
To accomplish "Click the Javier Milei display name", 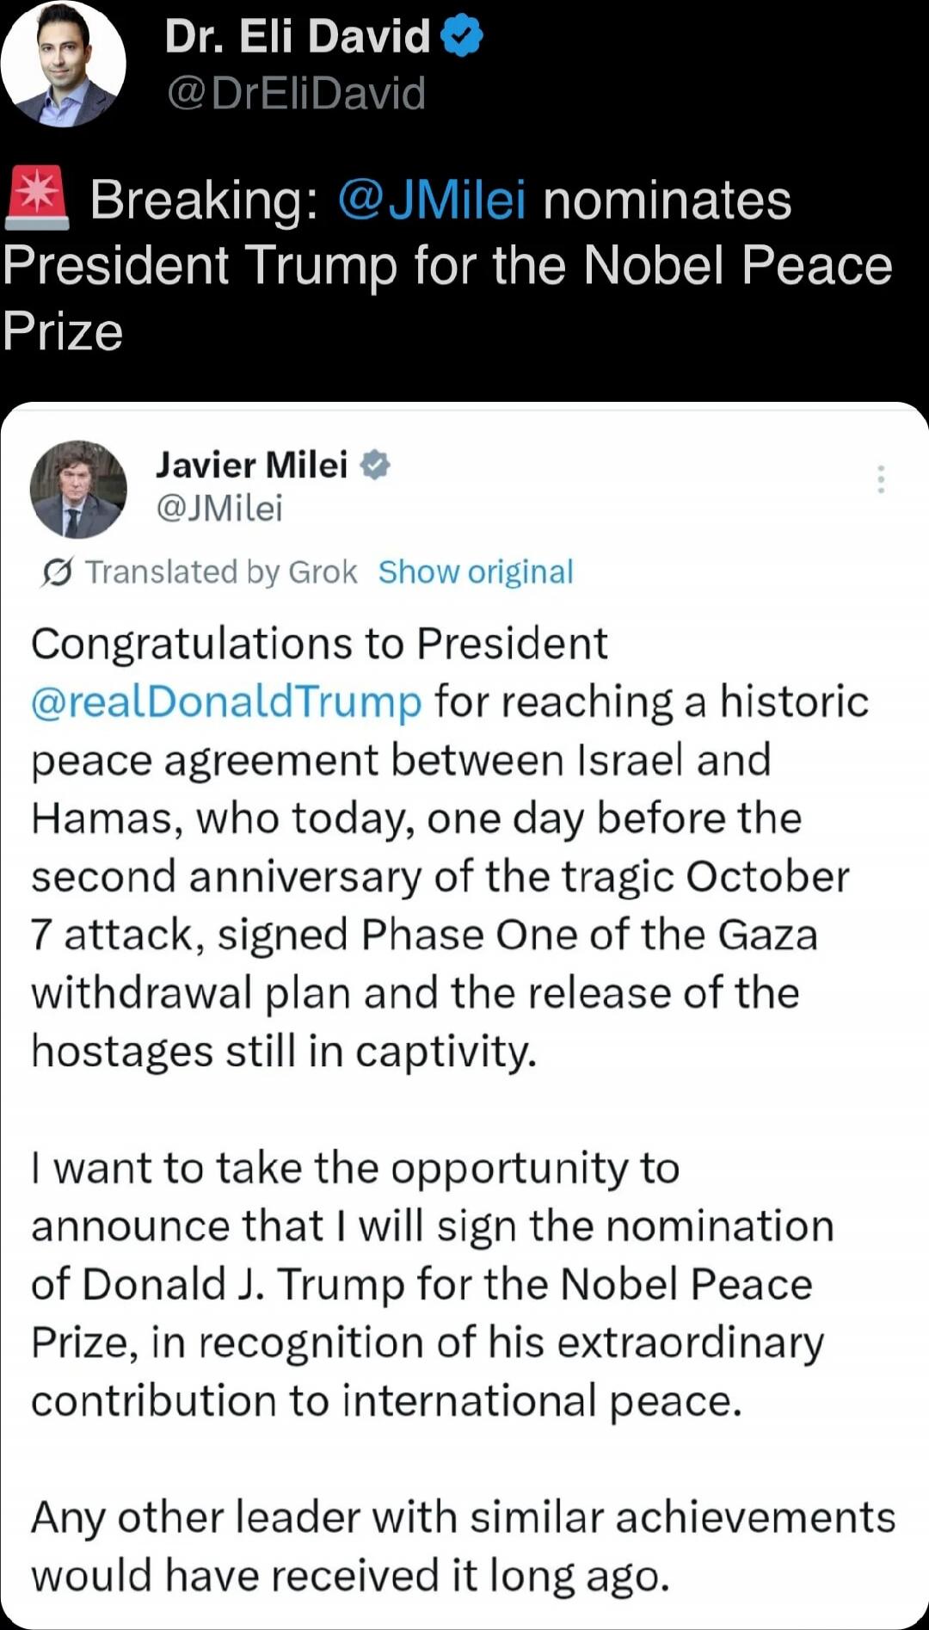I will 251,465.
